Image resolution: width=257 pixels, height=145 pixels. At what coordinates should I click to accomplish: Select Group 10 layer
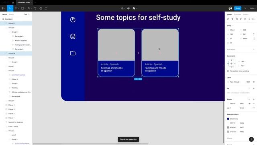point(16,54)
